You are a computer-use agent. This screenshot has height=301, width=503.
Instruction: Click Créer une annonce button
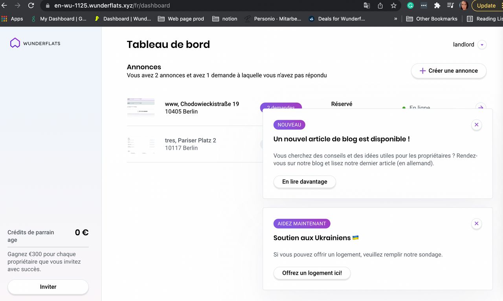449,71
